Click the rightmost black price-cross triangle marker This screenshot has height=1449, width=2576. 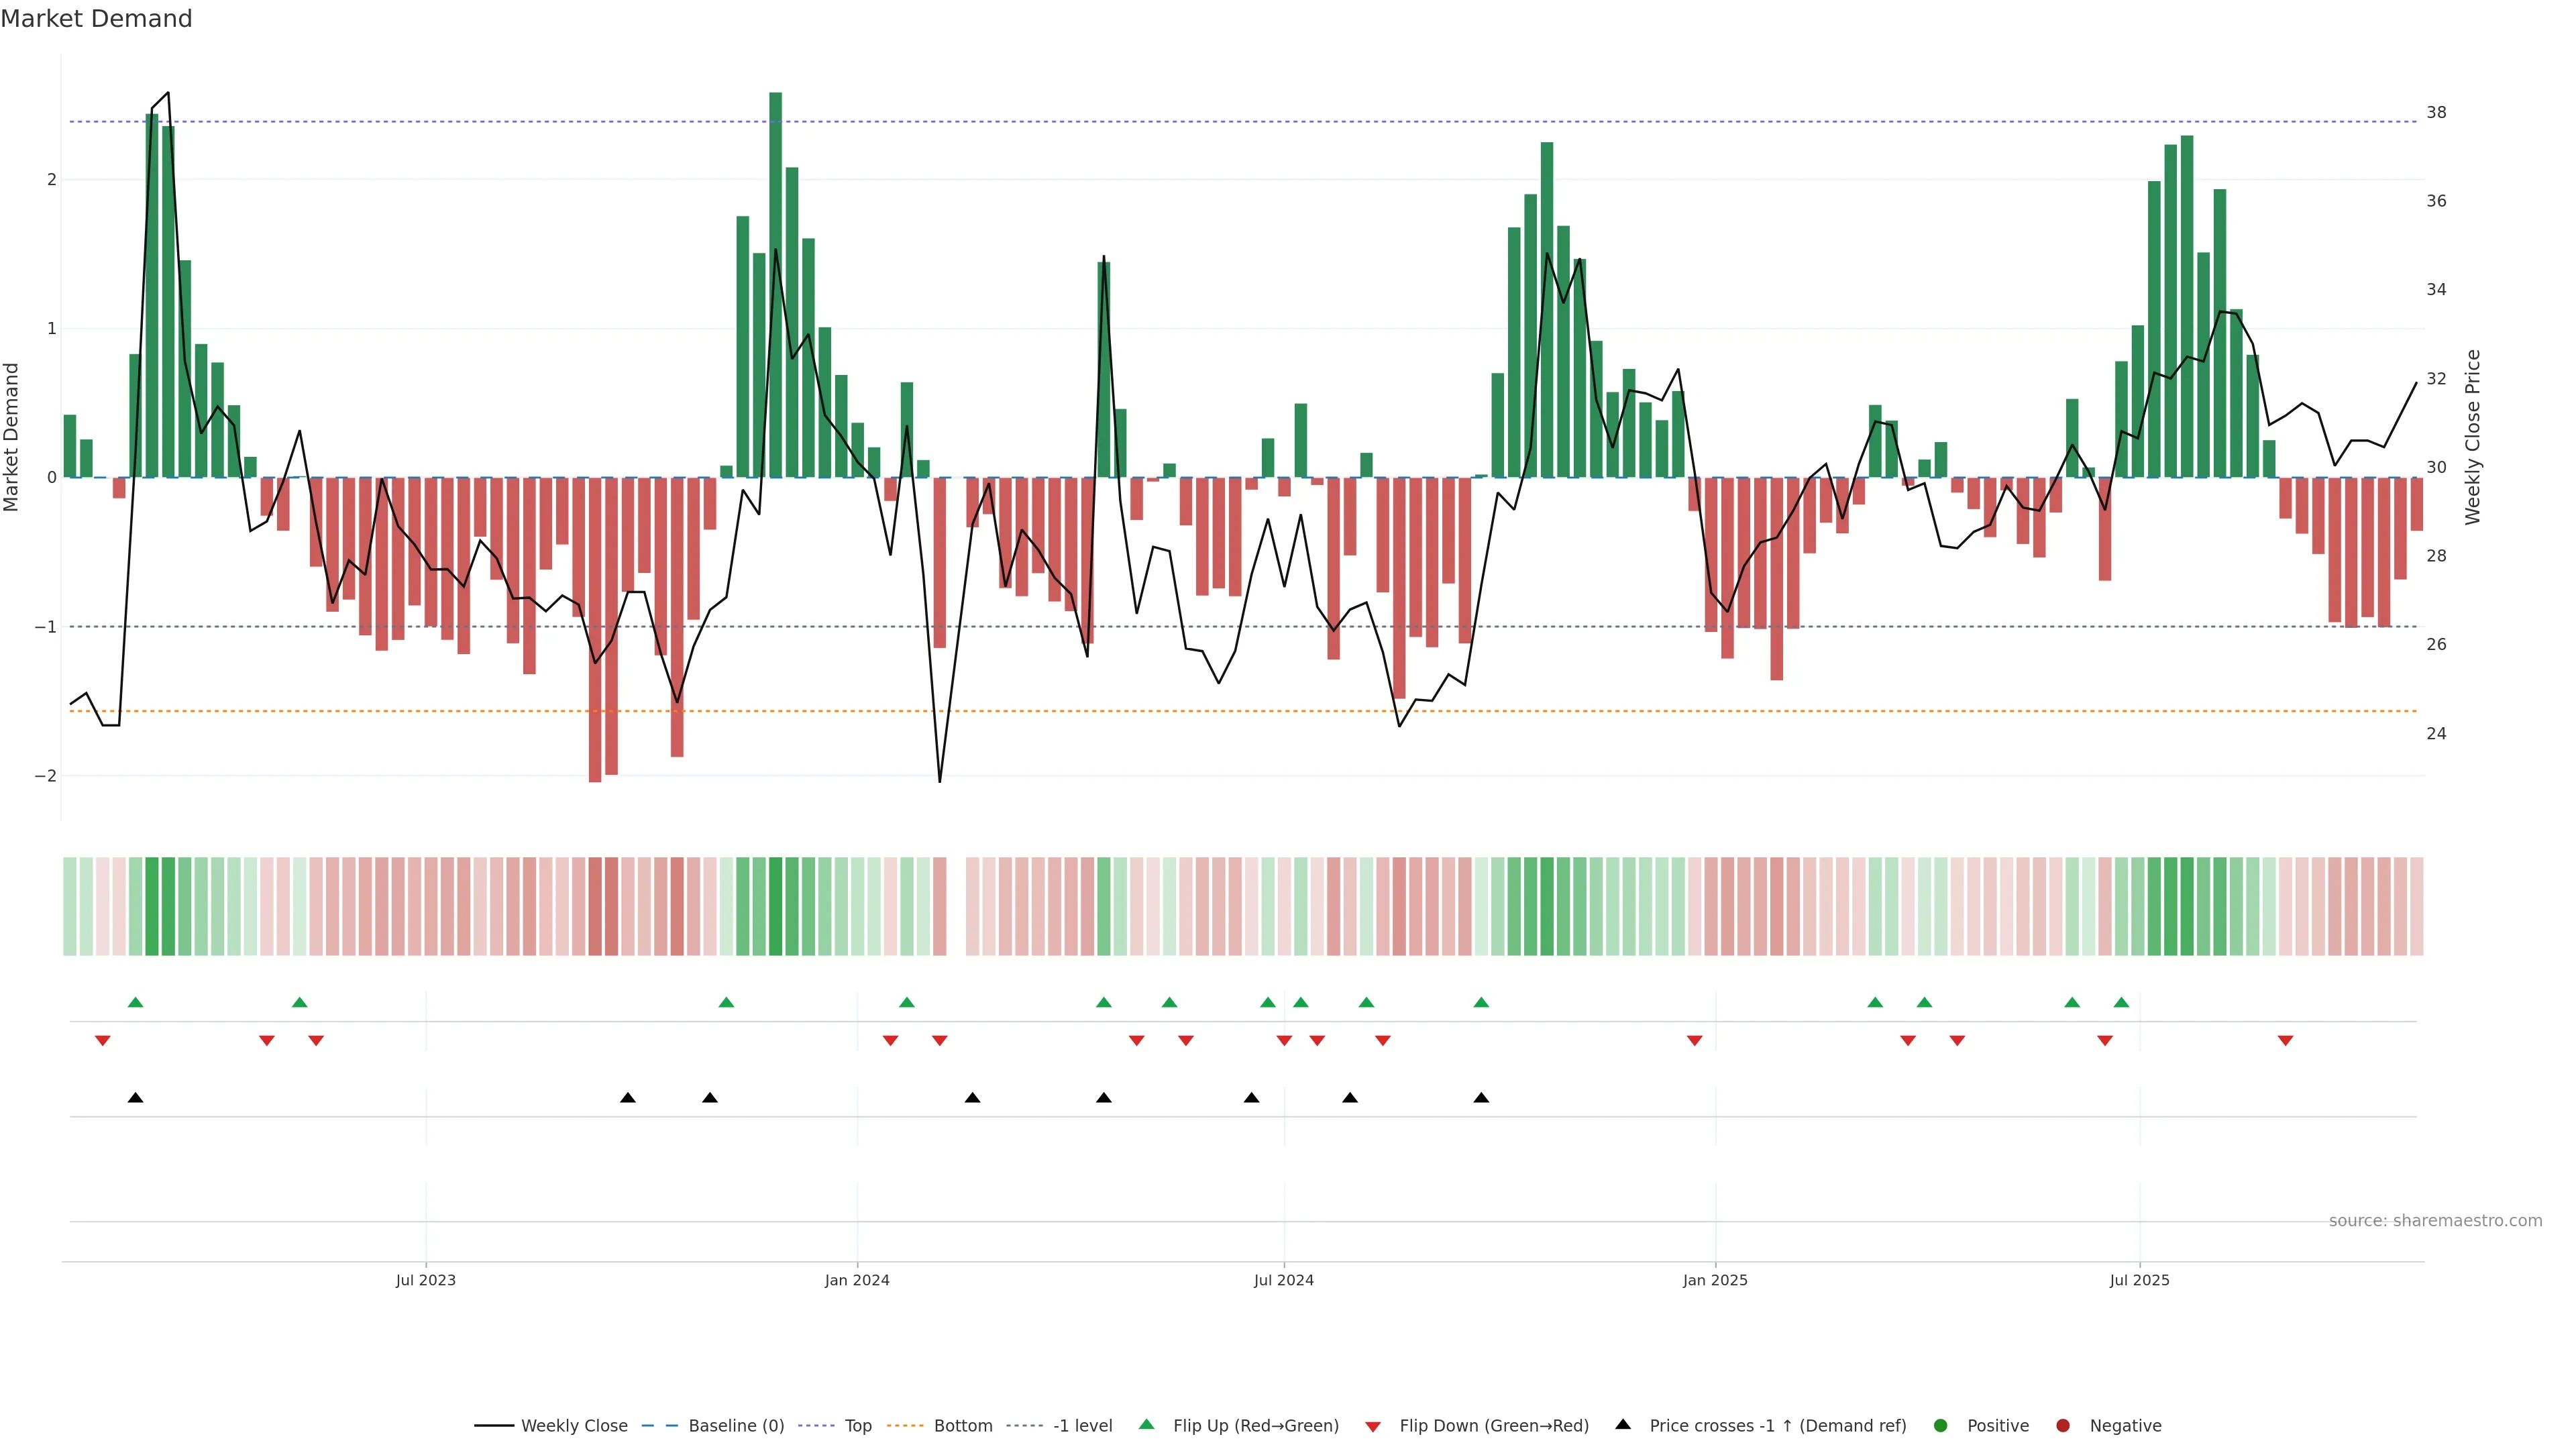tap(1481, 1098)
